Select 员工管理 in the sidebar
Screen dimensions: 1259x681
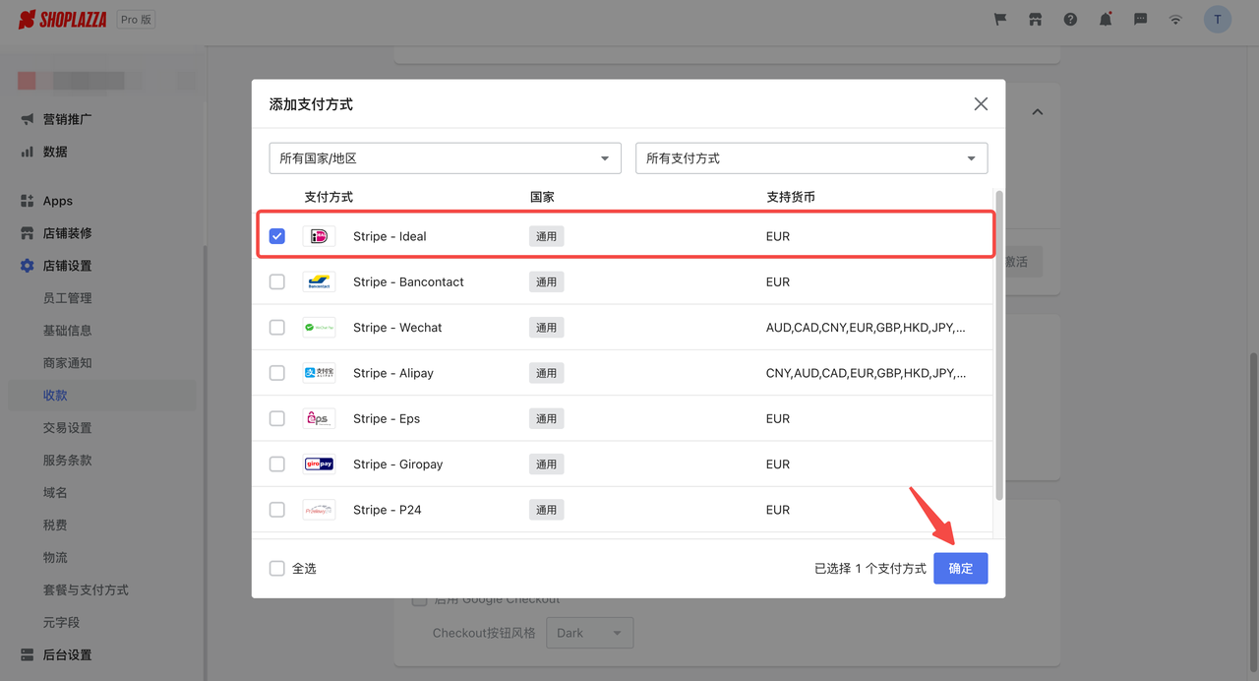point(67,298)
